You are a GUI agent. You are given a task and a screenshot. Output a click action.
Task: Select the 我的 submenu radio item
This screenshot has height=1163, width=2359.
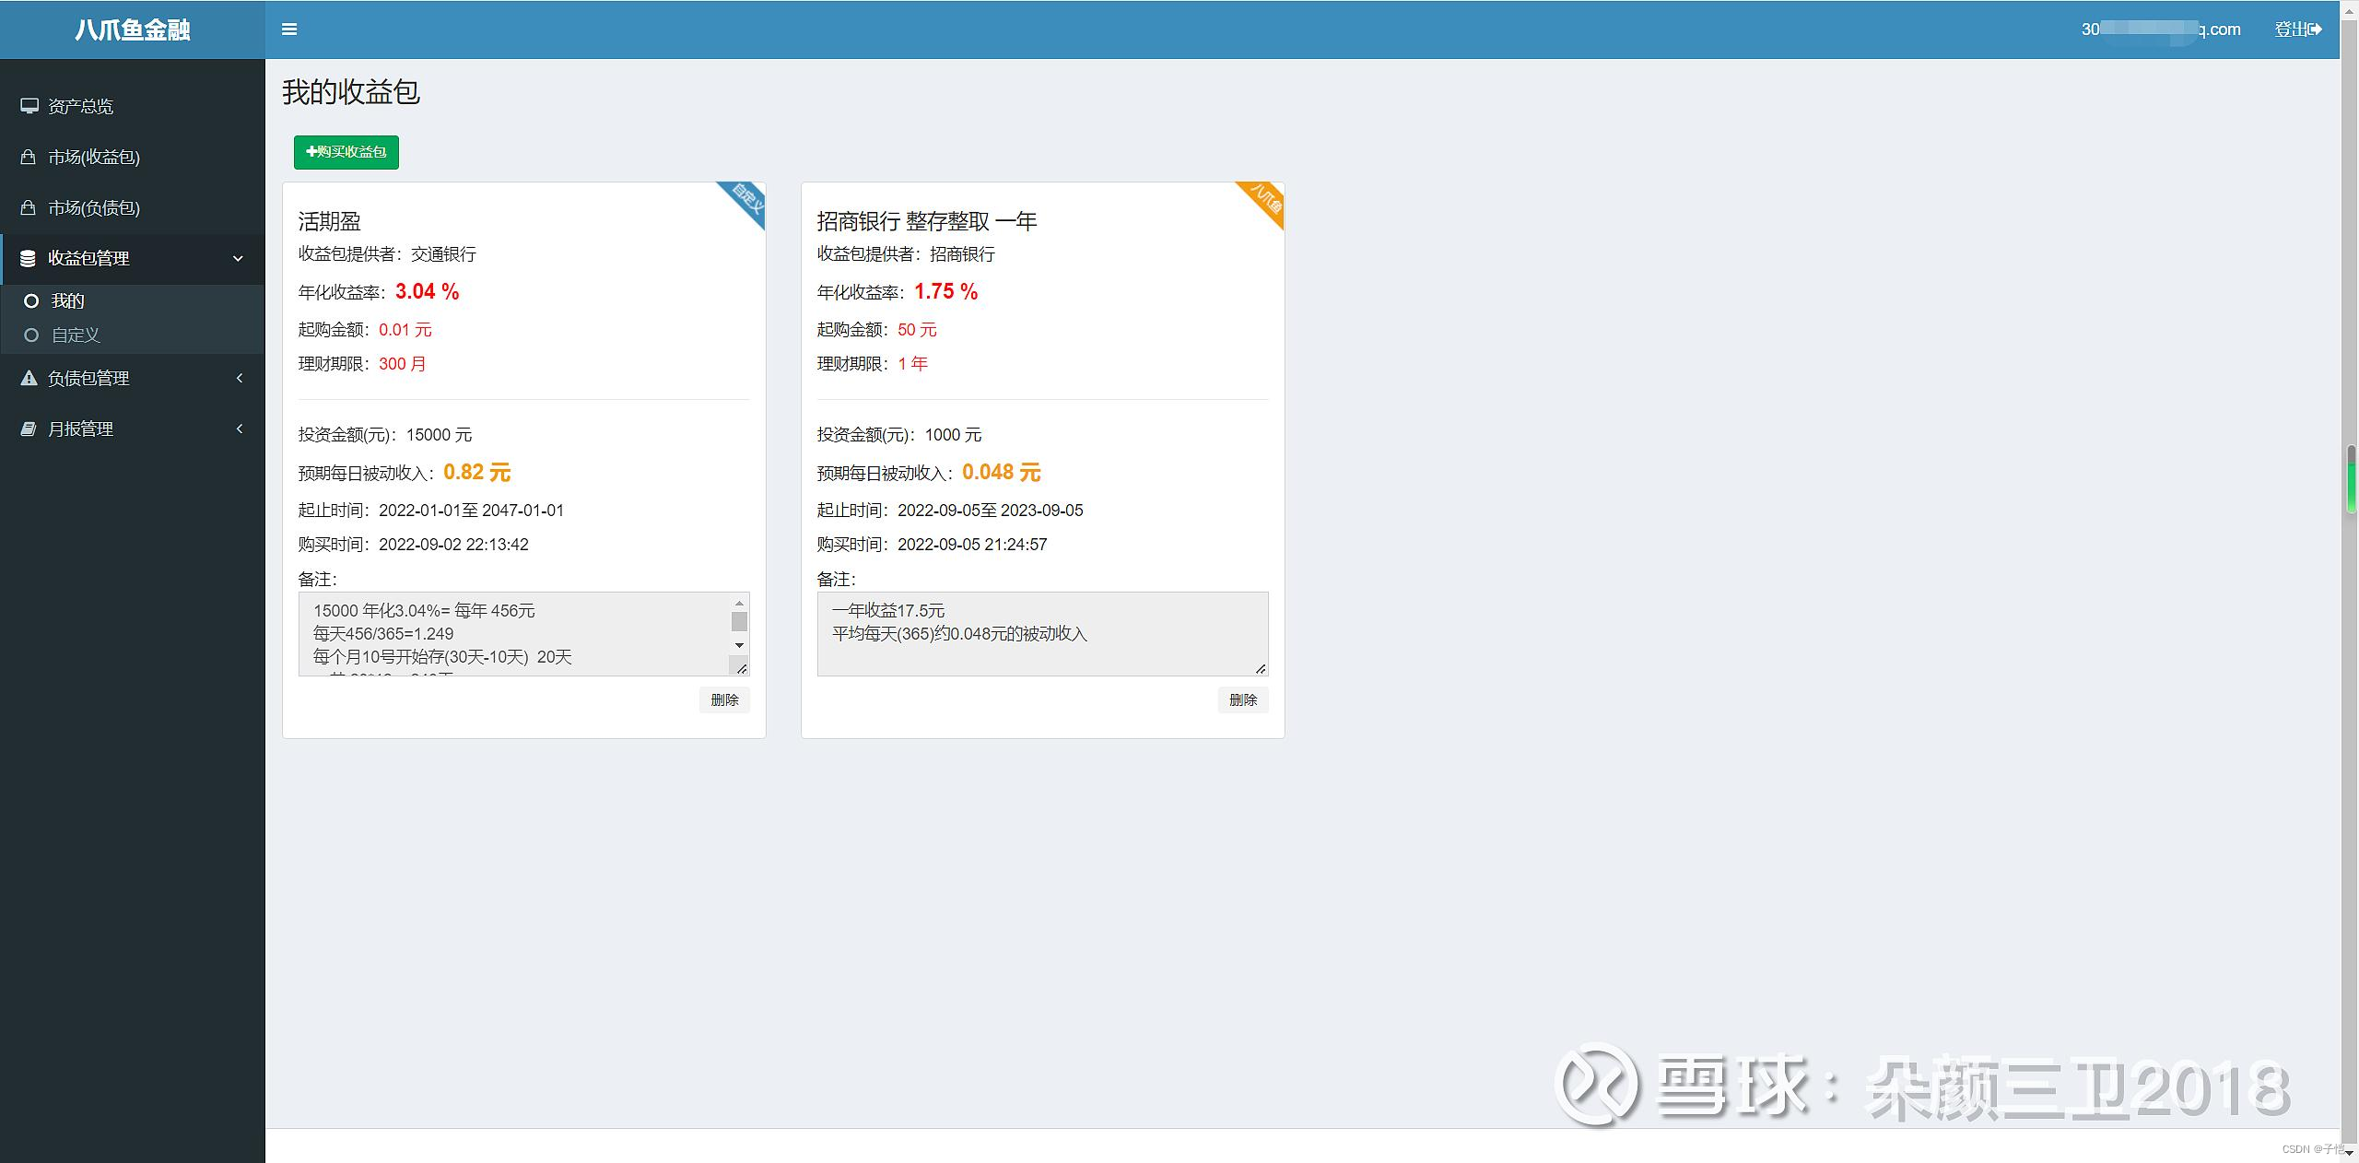click(31, 300)
